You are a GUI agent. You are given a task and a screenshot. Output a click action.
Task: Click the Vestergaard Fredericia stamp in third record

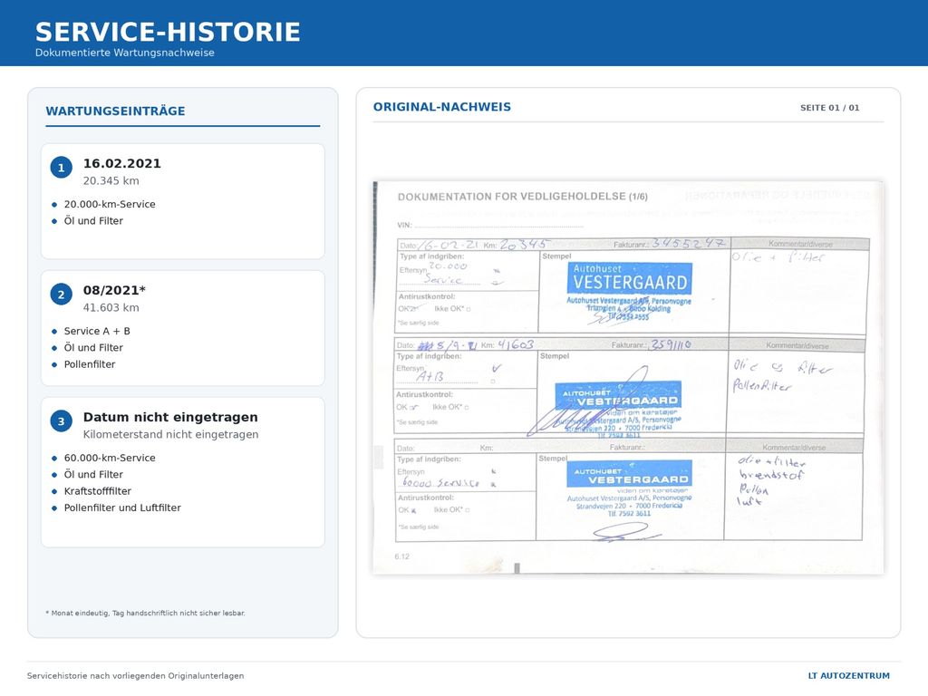[x=630, y=488]
